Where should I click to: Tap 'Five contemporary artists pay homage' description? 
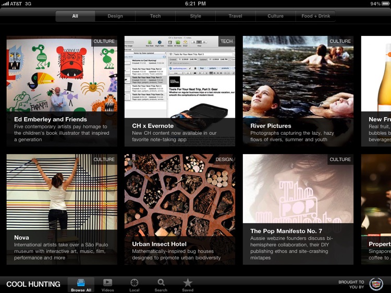pyautogui.click(x=62, y=133)
